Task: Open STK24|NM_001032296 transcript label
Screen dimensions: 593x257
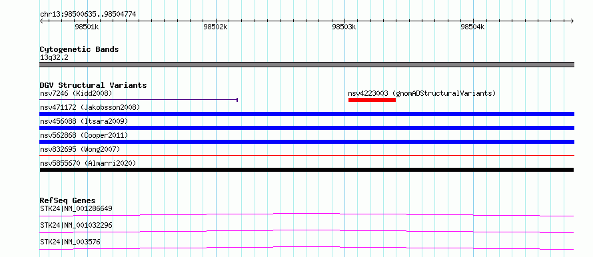Action: coord(76,226)
